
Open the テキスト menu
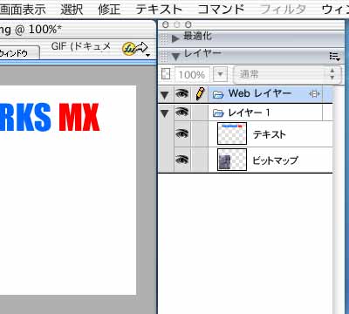[159, 10]
